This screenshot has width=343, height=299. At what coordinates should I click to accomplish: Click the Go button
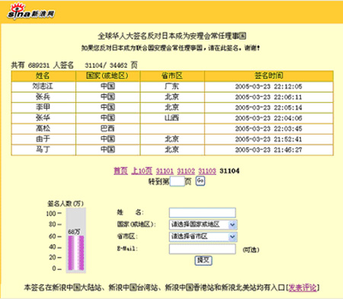200,181
